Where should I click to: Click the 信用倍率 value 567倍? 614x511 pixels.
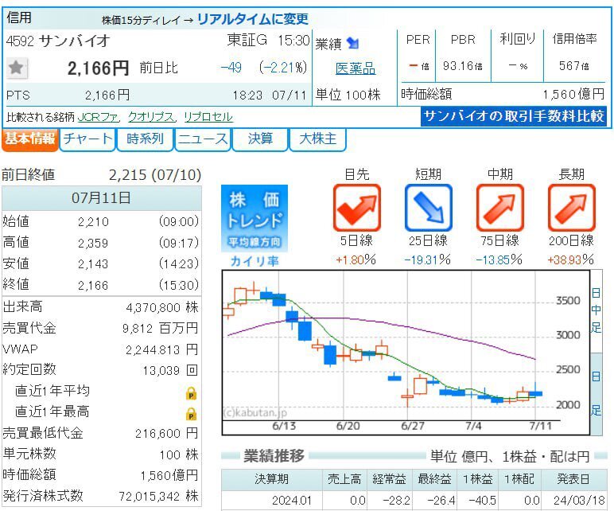tap(573, 66)
